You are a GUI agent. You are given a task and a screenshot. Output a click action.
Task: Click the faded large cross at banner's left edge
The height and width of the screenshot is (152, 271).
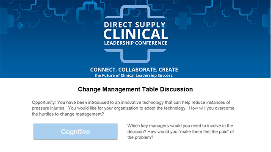click(5, 21)
